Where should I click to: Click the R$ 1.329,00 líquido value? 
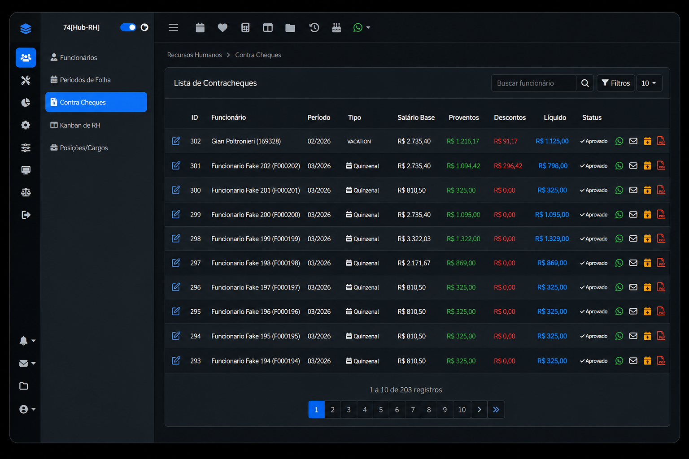coord(552,239)
